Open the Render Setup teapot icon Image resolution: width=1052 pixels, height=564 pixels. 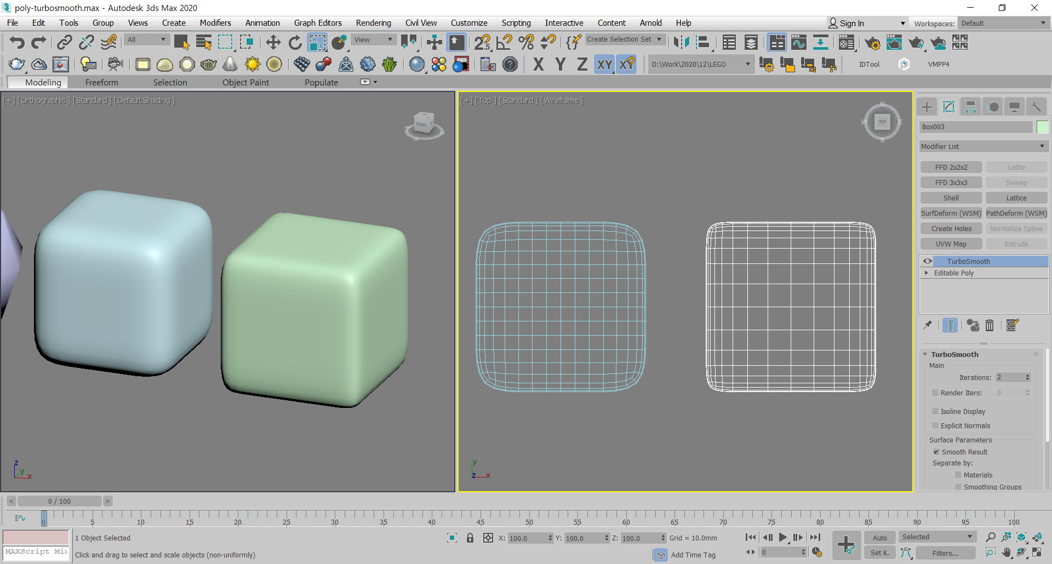pyautogui.click(x=872, y=42)
